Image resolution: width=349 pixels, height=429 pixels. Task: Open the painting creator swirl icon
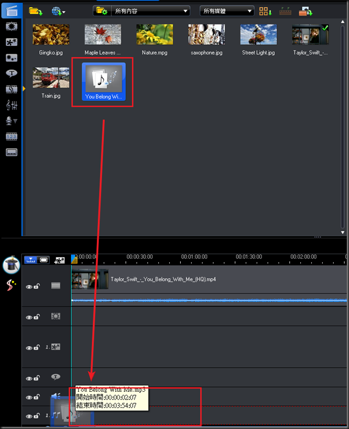point(11,285)
